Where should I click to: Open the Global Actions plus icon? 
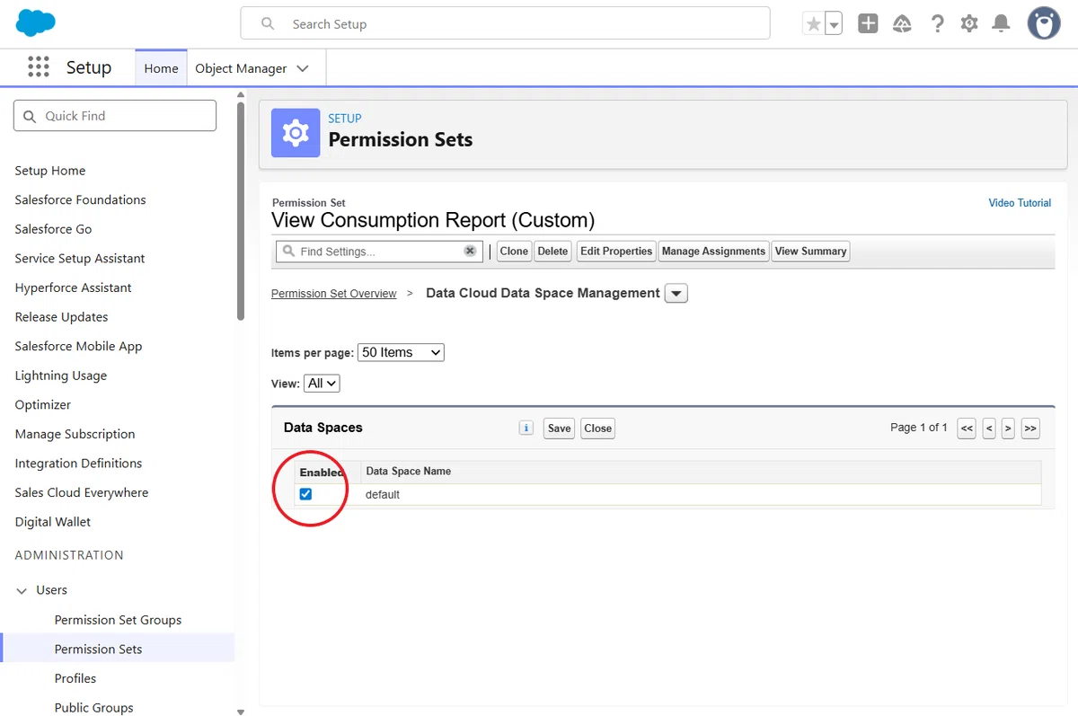pos(868,24)
